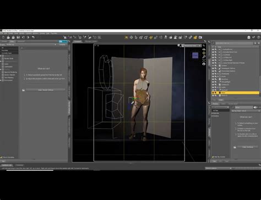
Task: Select the Favorites filter in Render Settings
Action: [x=5, y=51]
